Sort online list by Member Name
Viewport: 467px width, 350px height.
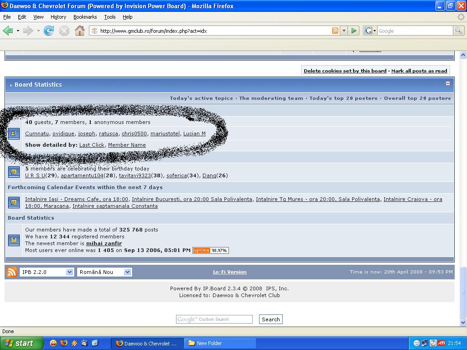pos(127,145)
